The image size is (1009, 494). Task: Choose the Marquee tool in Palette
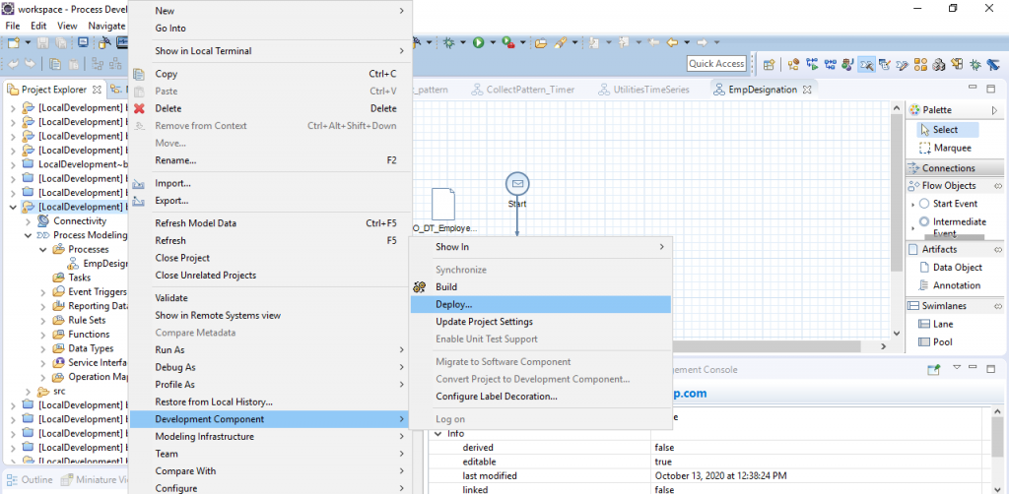945,148
